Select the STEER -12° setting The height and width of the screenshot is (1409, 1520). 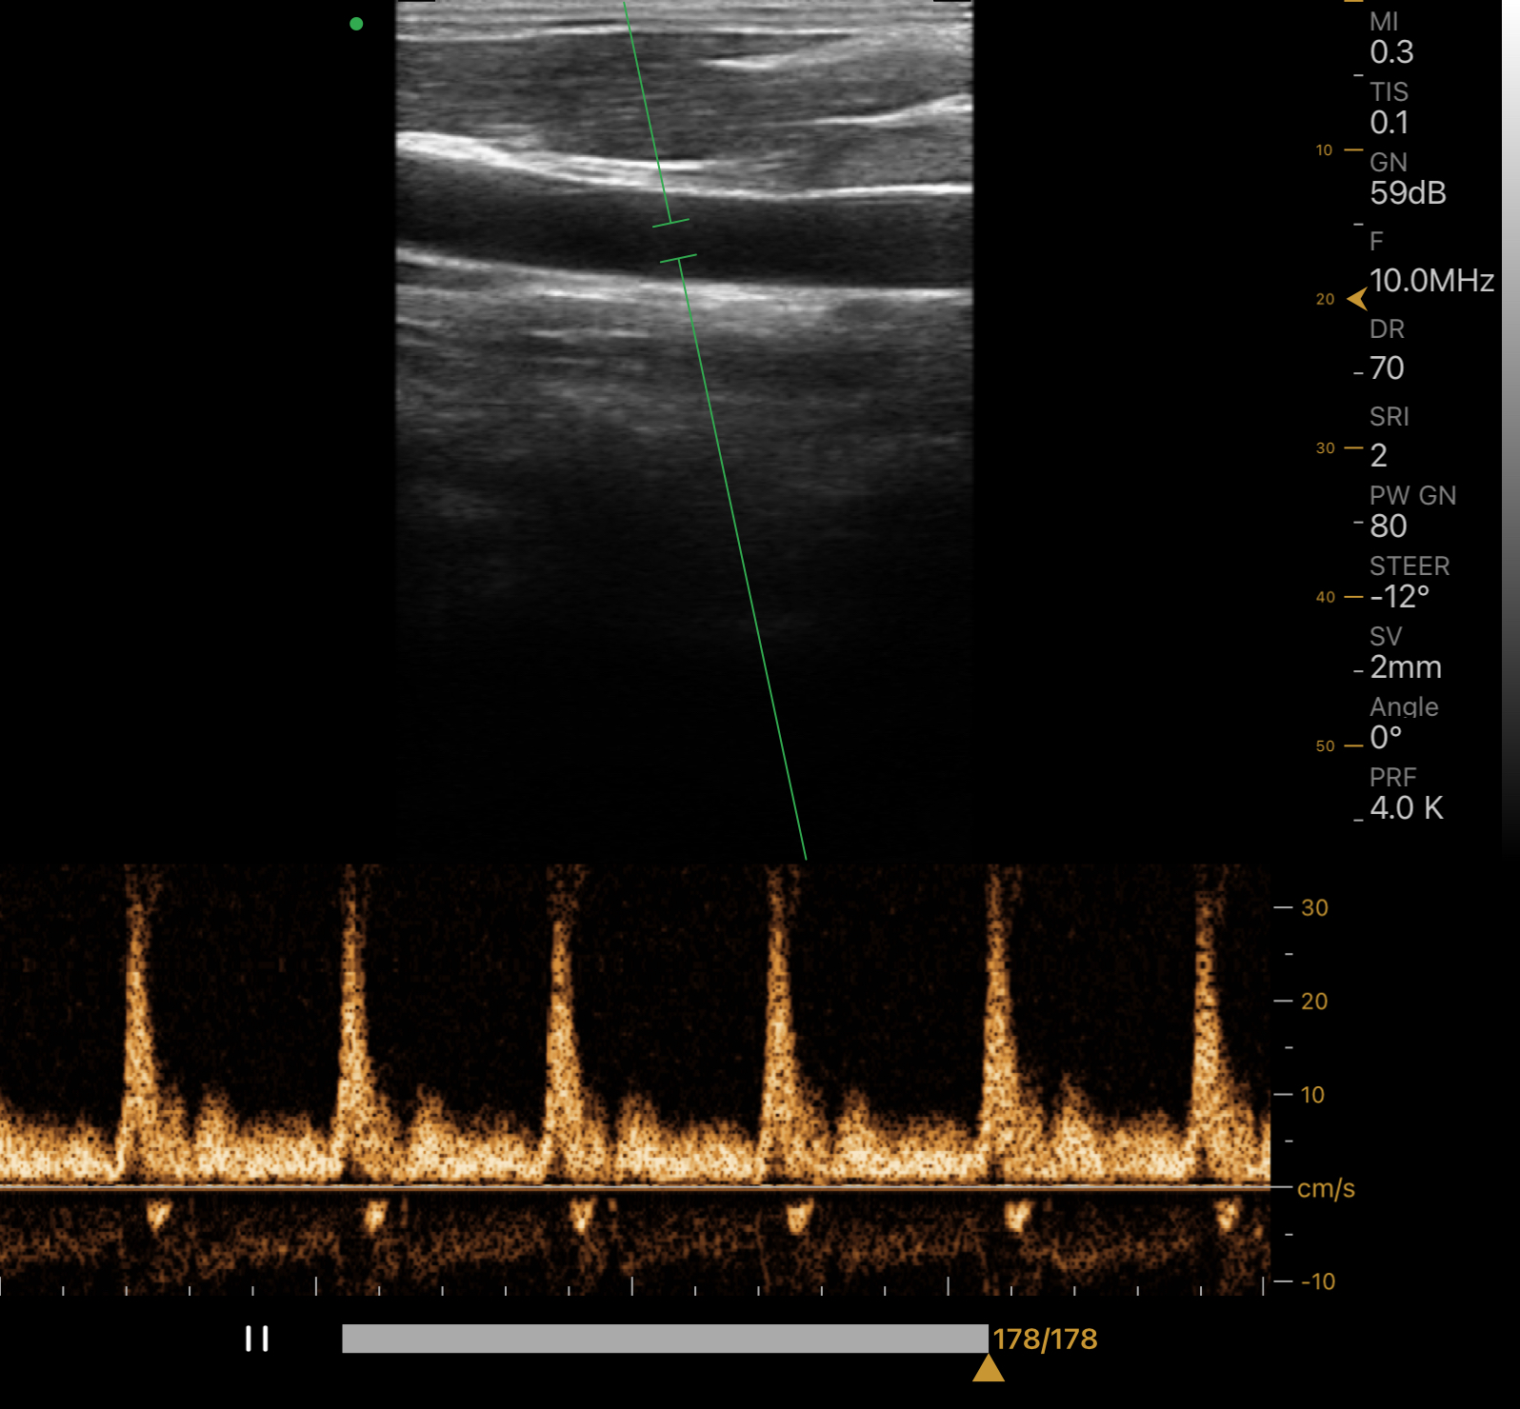pos(1399,597)
